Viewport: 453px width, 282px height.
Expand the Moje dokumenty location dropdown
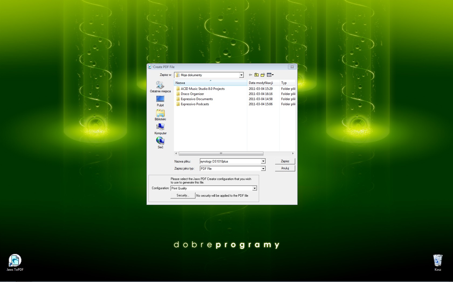pyautogui.click(x=241, y=75)
